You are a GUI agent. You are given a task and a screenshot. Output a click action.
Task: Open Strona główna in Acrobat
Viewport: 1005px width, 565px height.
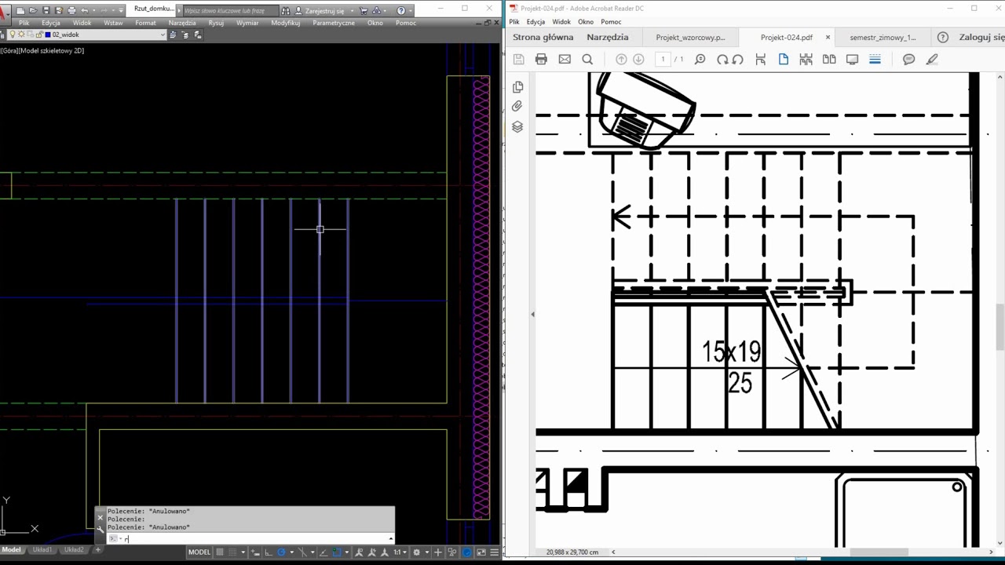click(543, 37)
